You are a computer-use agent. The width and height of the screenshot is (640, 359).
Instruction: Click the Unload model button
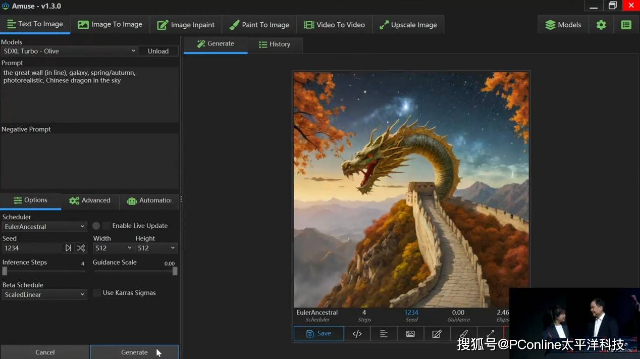pyautogui.click(x=158, y=51)
